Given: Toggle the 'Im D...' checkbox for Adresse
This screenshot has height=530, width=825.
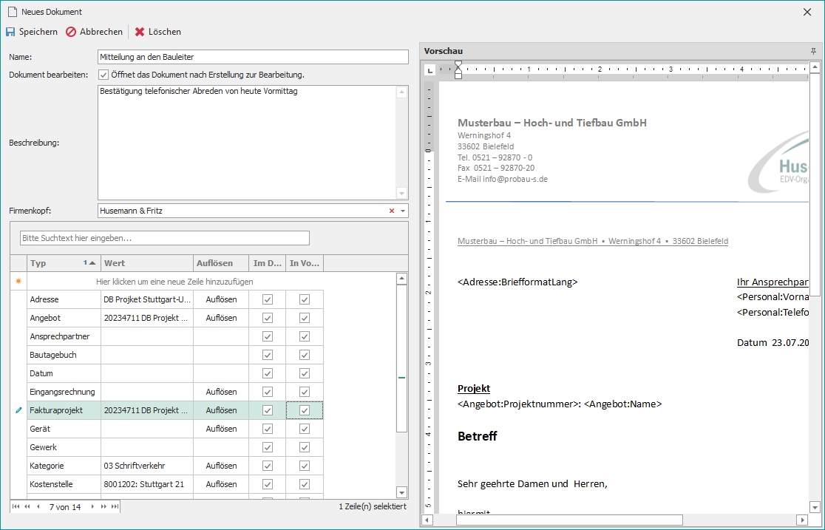Looking at the screenshot, I should pyautogui.click(x=267, y=299).
